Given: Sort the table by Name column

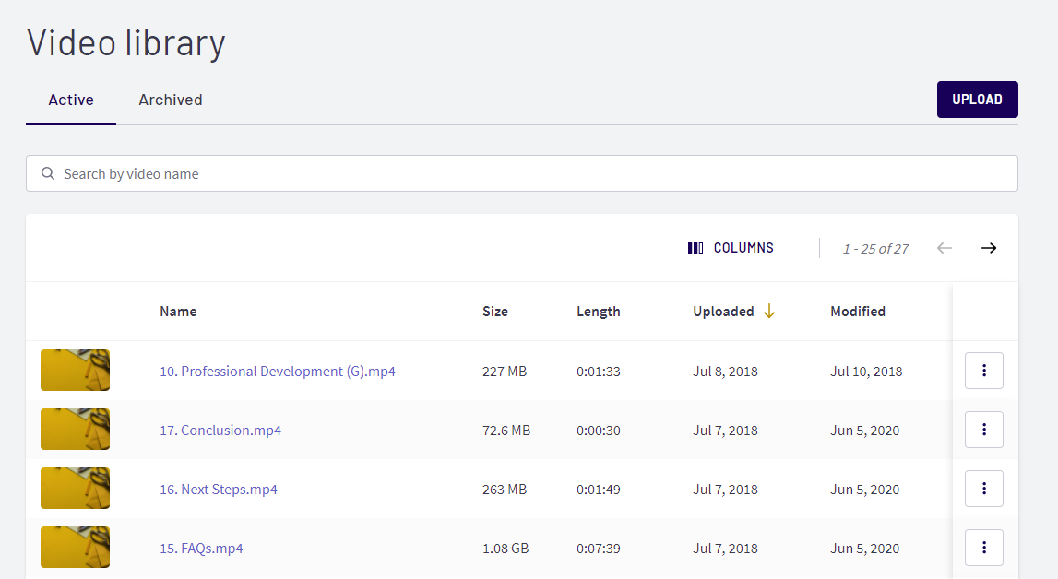Looking at the screenshot, I should click(178, 312).
